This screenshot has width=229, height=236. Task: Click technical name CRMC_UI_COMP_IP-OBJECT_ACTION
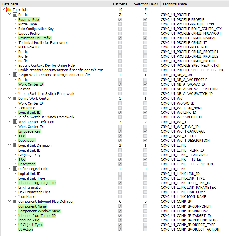(x=190, y=229)
